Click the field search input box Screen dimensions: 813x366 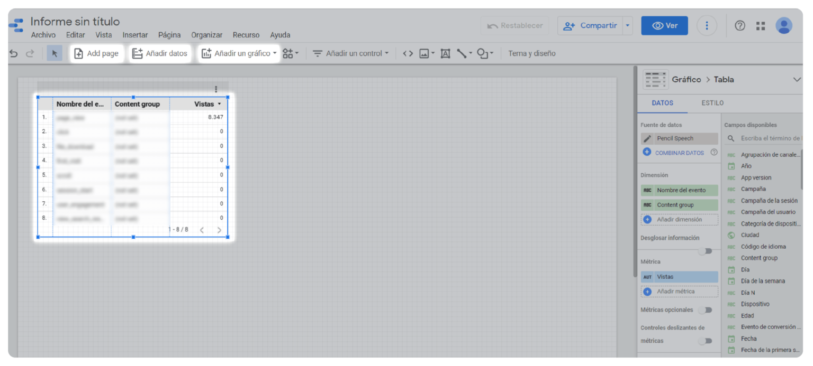(767, 138)
